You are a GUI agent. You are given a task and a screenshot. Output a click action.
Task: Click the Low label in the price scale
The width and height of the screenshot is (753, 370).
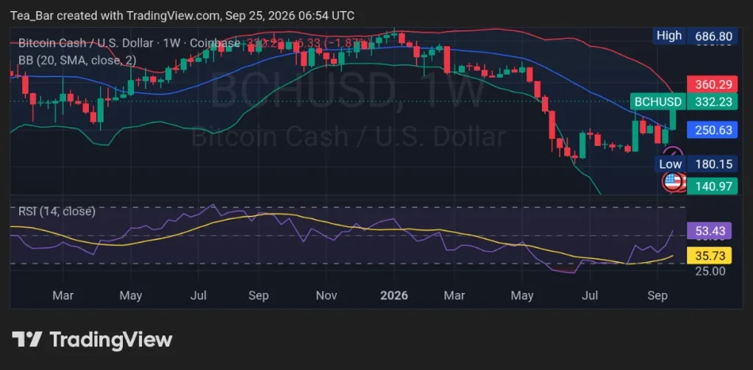pyautogui.click(x=670, y=164)
